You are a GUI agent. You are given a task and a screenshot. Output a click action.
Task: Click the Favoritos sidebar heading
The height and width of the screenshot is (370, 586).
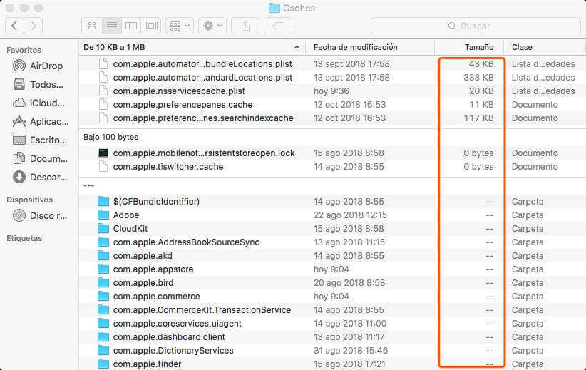pyautogui.click(x=24, y=50)
